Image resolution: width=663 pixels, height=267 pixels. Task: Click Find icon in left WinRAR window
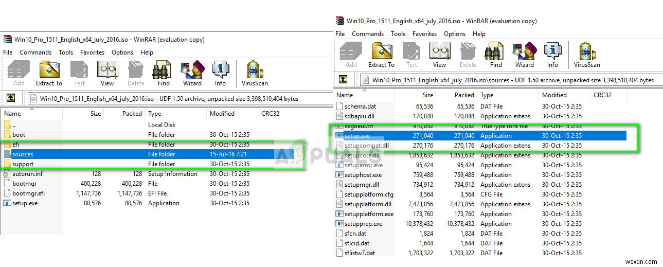click(x=164, y=73)
